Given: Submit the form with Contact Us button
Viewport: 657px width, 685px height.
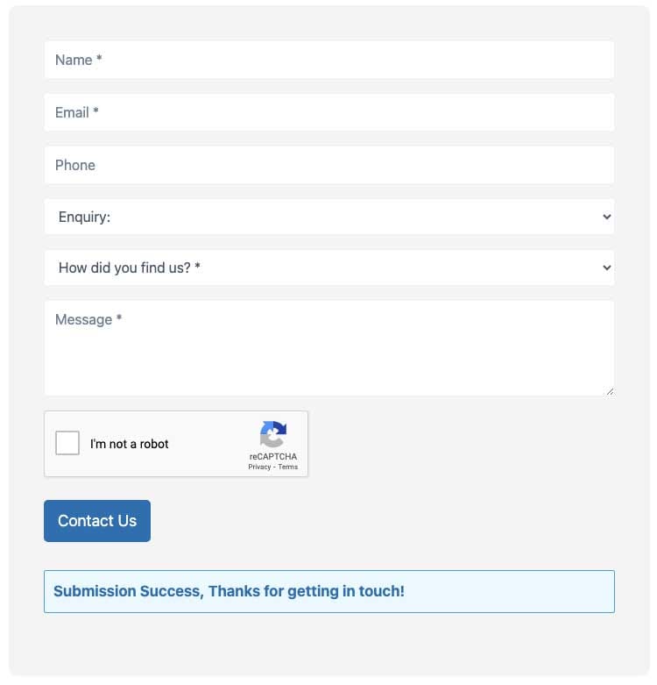Looking at the screenshot, I should tap(97, 521).
